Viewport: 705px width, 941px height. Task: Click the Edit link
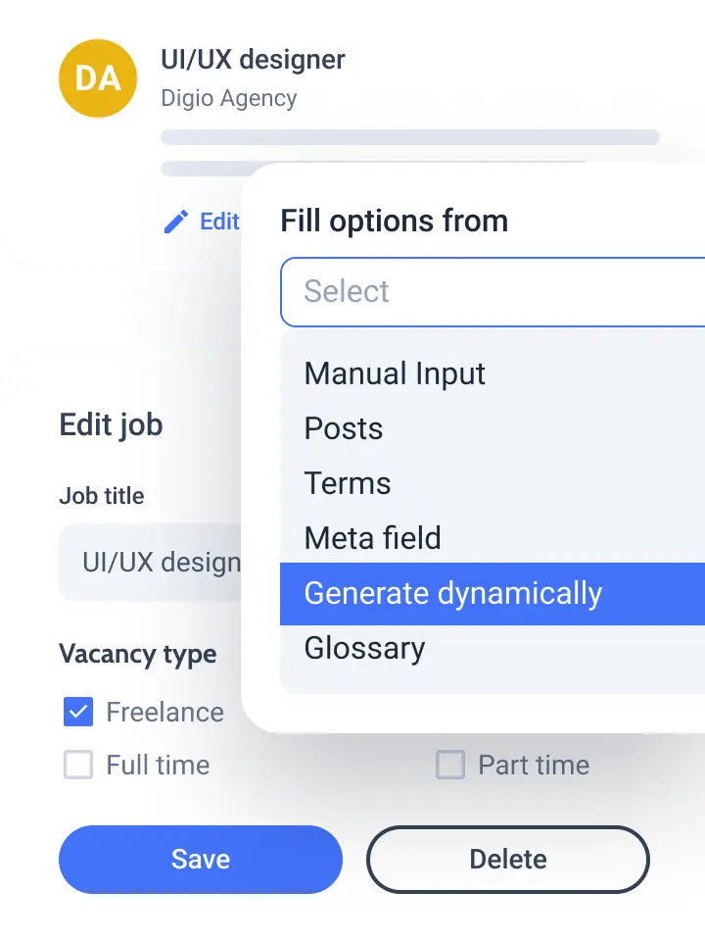point(219,222)
